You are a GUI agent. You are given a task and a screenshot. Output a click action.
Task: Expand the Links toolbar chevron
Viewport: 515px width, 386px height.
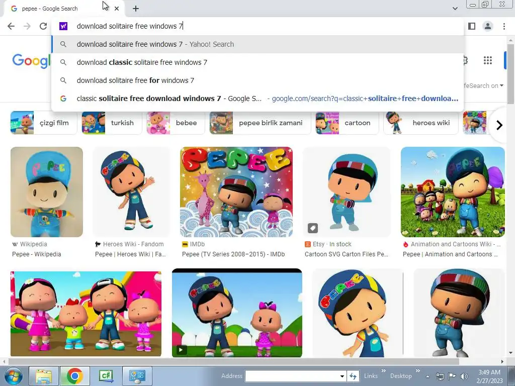[383, 371]
